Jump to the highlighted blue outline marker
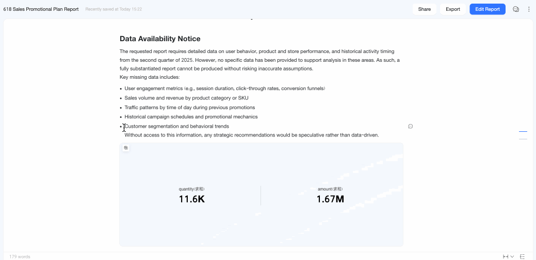 pyautogui.click(x=523, y=131)
